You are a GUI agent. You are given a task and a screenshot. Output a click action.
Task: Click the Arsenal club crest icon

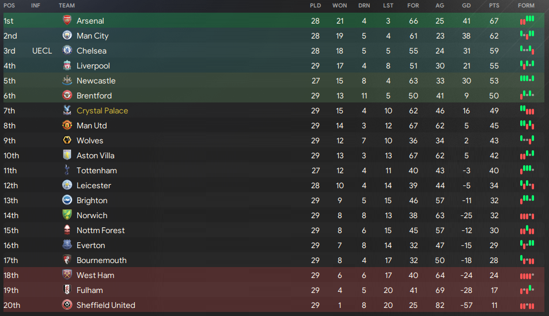[x=67, y=20]
